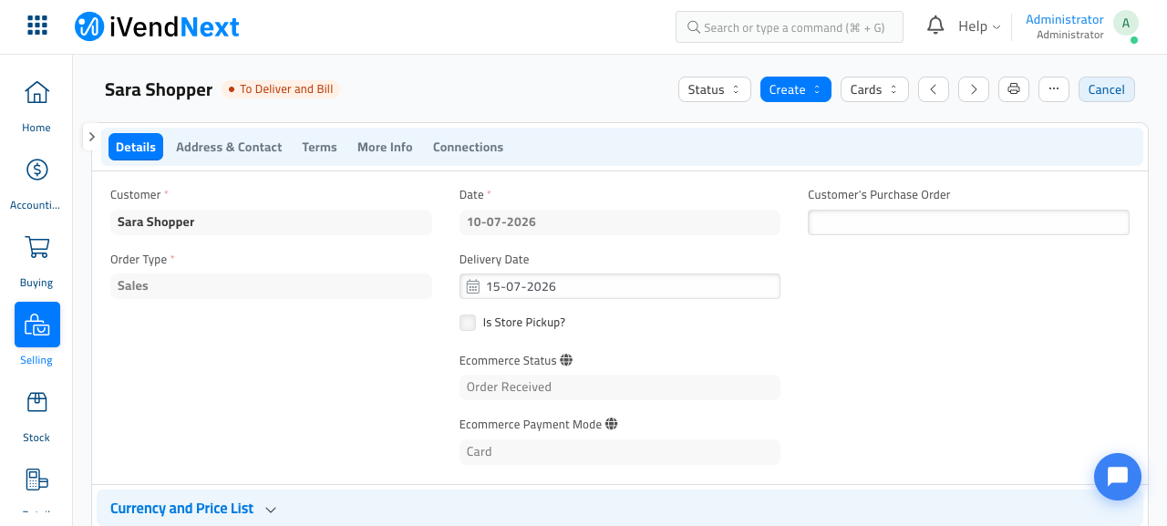
Task: Click the search magnifier icon
Action: pyautogui.click(x=693, y=27)
